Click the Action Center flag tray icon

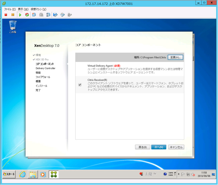pos(183,174)
